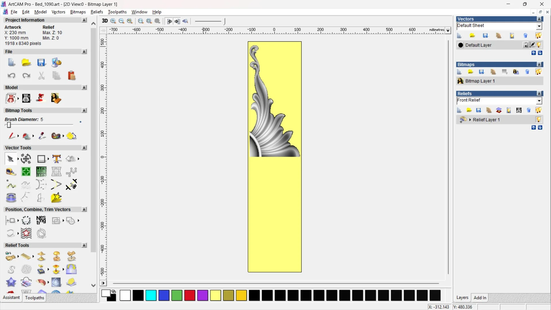551x310 pixels.
Task: Select the Paint brush bitmap tool
Action: coord(11,136)
